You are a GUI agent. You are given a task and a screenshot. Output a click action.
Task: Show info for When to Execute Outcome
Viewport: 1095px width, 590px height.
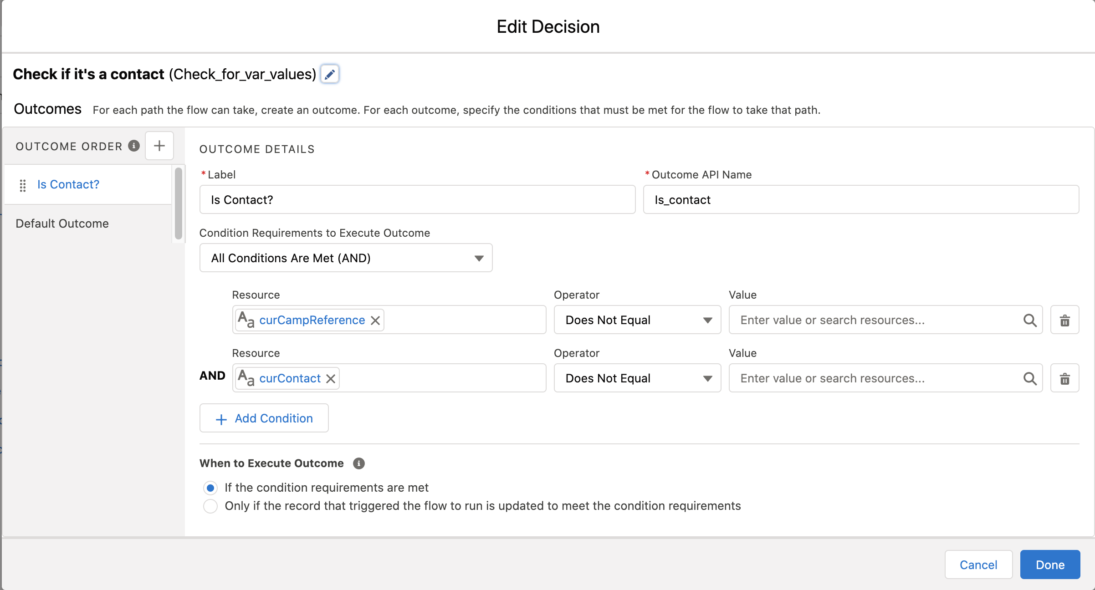(359, 463)
